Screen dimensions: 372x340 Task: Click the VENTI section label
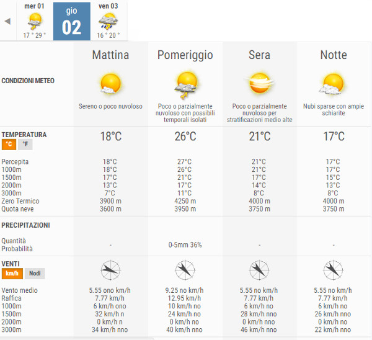pyautogui.click(x=11, y=264)
